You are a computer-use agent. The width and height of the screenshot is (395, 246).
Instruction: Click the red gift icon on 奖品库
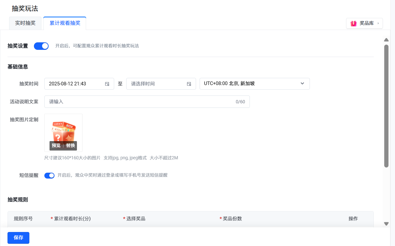coord(354,23)
